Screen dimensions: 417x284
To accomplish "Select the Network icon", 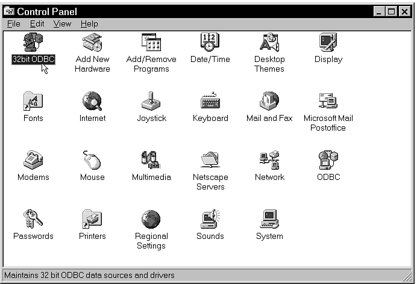I will click(269, 161).
